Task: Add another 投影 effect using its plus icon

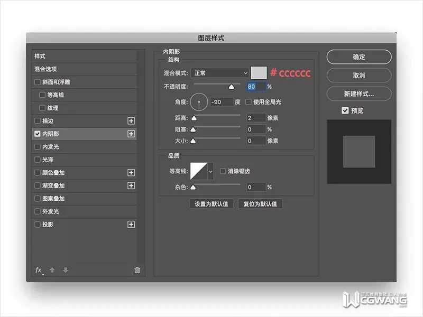Action: (131, 224)
